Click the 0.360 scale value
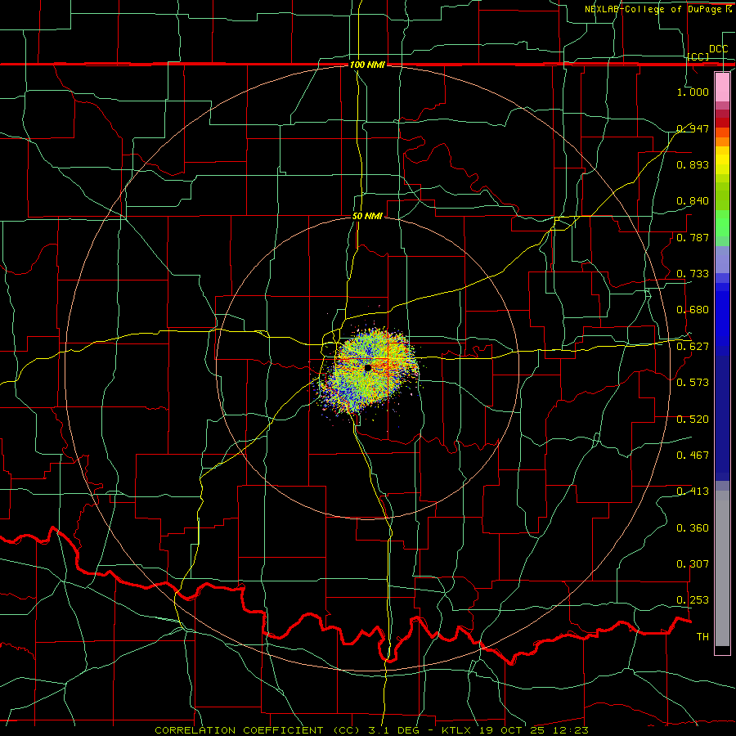Viewport: 736px width, 736px height. pos(693,528)
